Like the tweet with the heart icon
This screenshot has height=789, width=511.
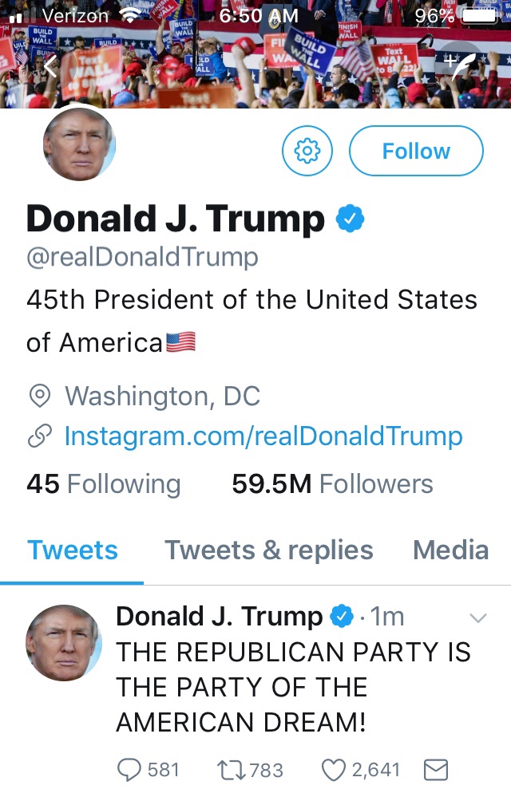(x=332, y=769)
